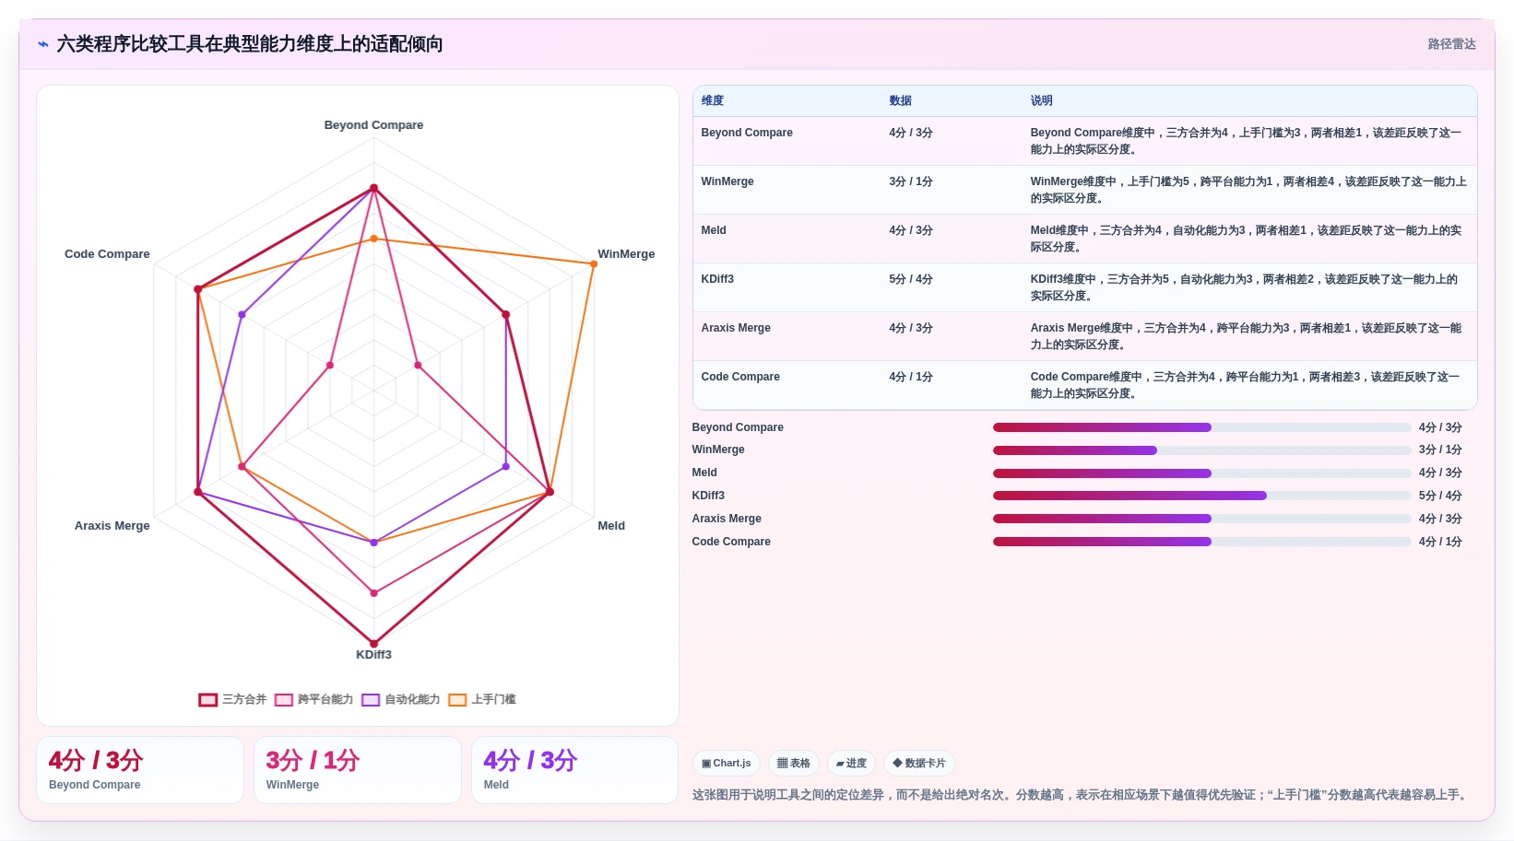The height and width of the screenshot is (841, 1514).
Task: Click the Code Compare axis label on radar
Action: pyautogui.click(x=107, y=254)
